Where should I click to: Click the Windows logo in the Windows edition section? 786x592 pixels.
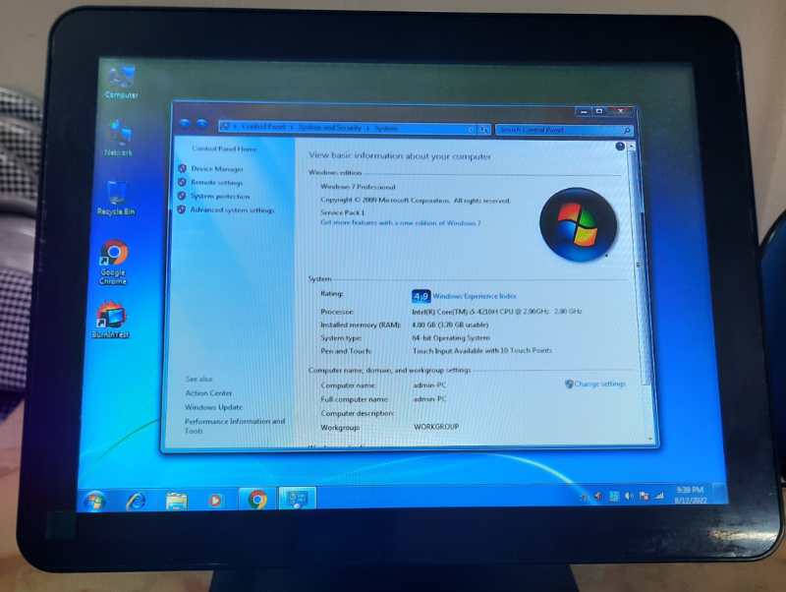point(578,225)
